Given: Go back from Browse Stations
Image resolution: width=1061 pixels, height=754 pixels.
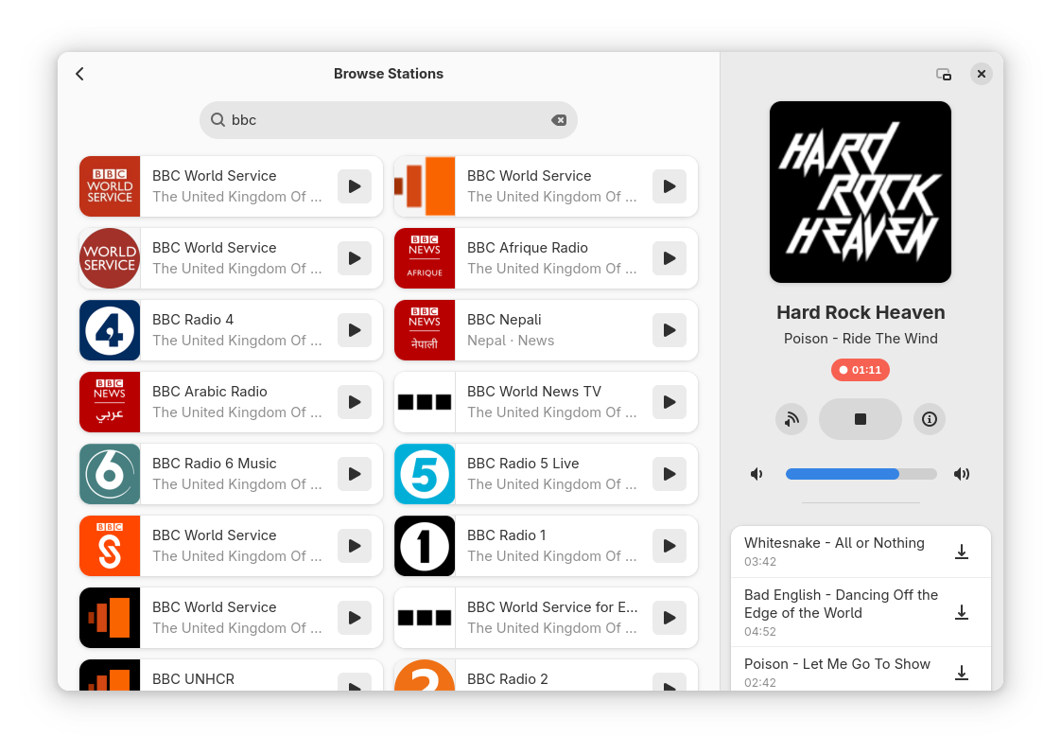Looking at the screenshot, I should (80, 74).
